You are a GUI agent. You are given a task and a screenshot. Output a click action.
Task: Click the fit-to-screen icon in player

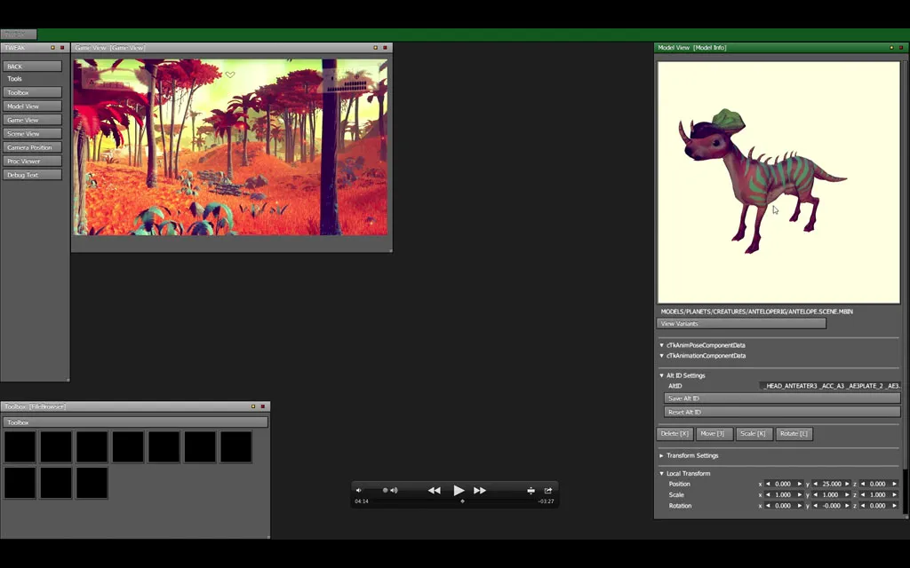pyautogui.click(x=531, y=491)
